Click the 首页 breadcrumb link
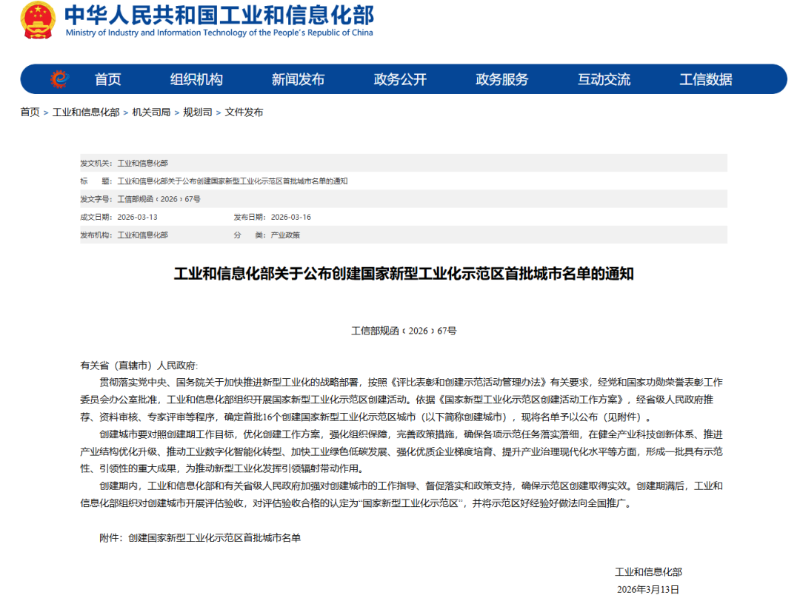Viewport: 800px width, 595px height. click(x=30, y=112)
